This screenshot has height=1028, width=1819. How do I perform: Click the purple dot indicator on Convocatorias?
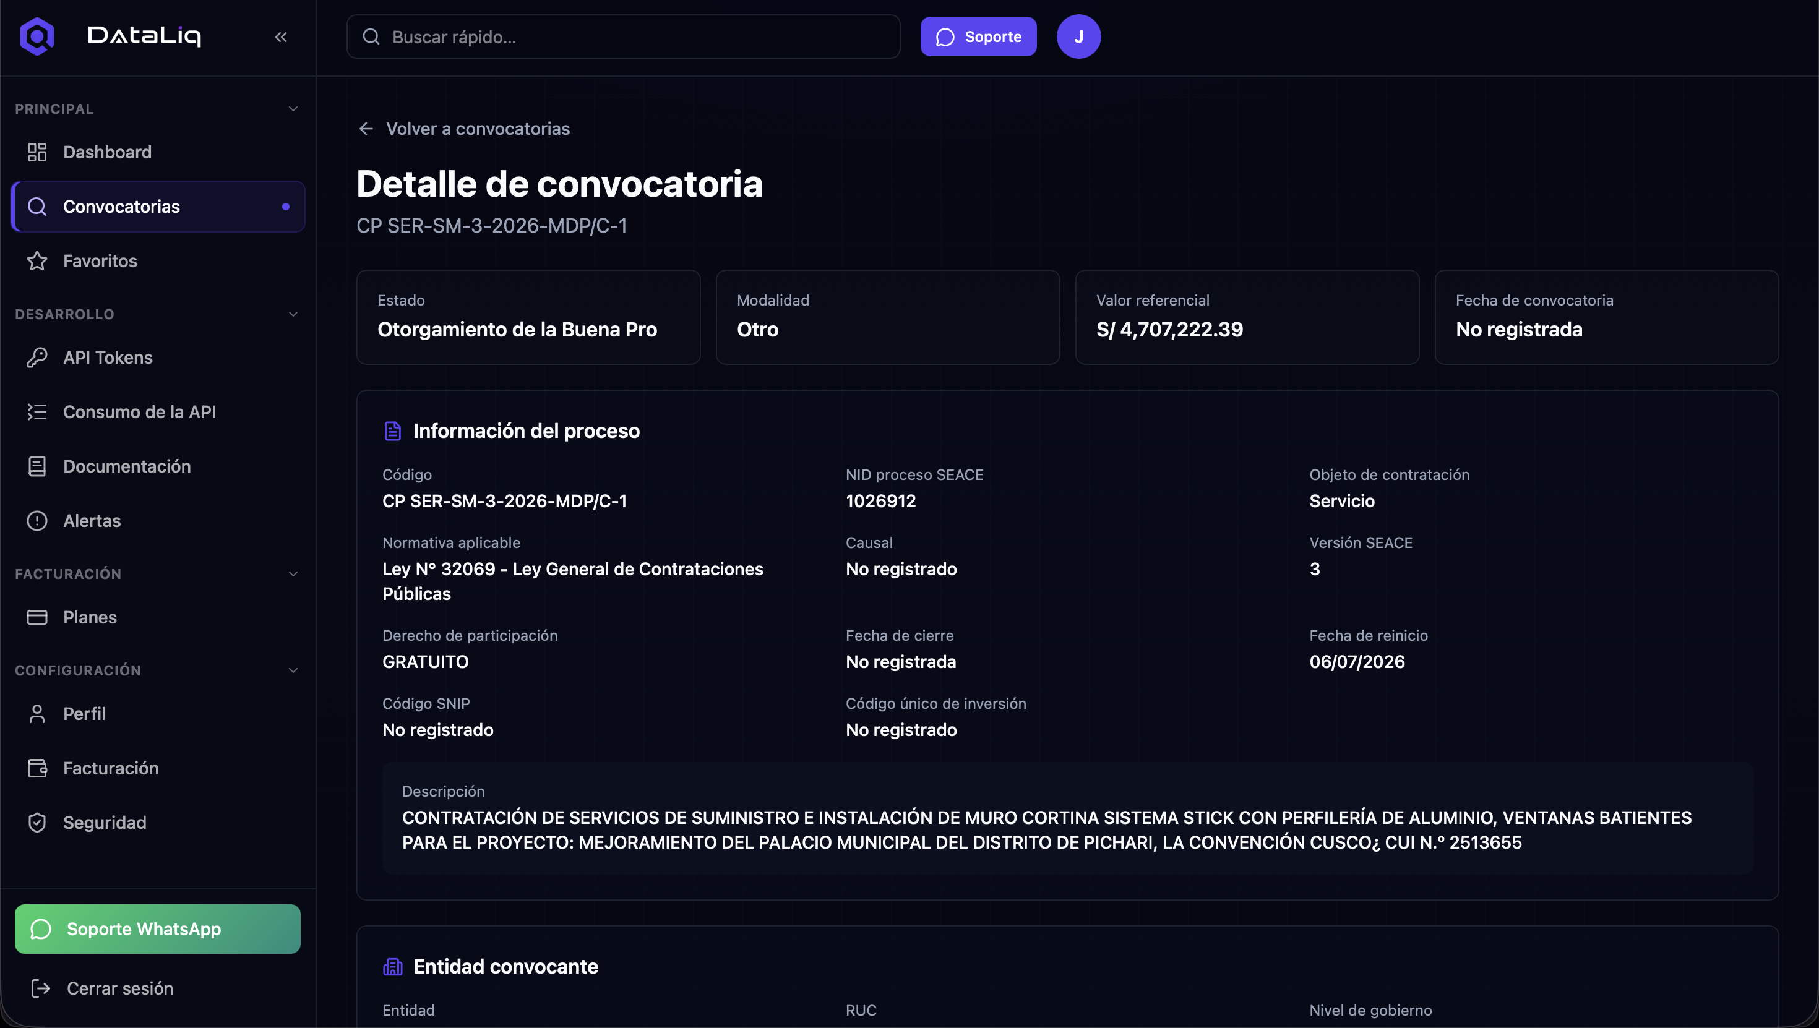[x=286, y=206]
